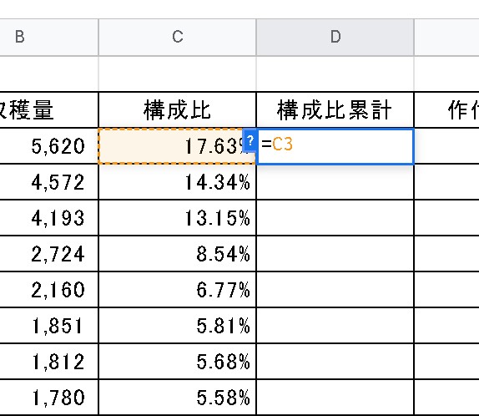The image size is (479, 416).
Task: Select the cell with value 5,620
Action: tap(49, 146)
